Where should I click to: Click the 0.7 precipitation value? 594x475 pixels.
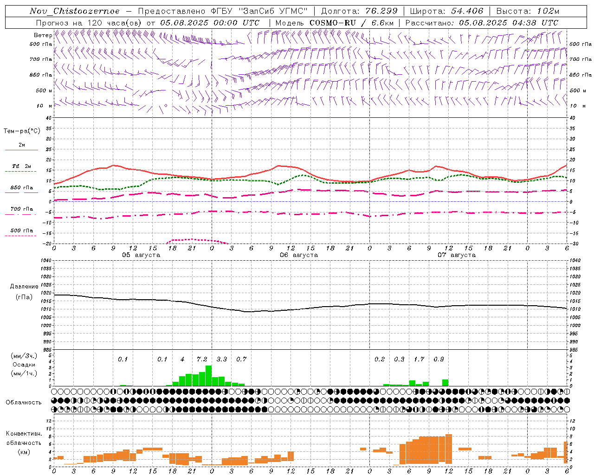(241, 359)
